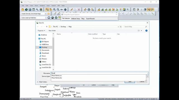Open the File menu

23,6
